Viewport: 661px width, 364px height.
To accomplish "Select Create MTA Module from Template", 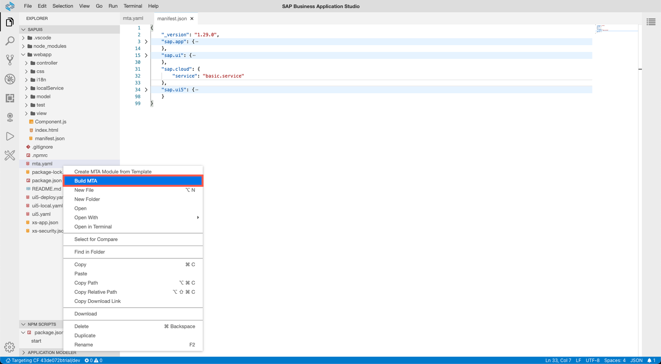I will (x=133, y=172).
